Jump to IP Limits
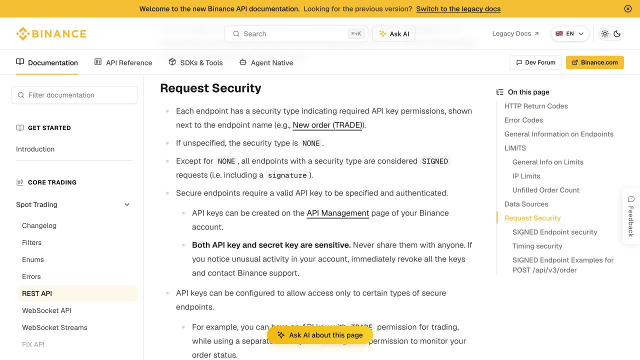This screenshot has width=640, height=360. (x=526, y=176)
